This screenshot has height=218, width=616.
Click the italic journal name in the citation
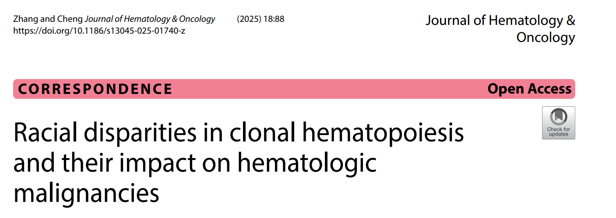(x=150, y=19)
